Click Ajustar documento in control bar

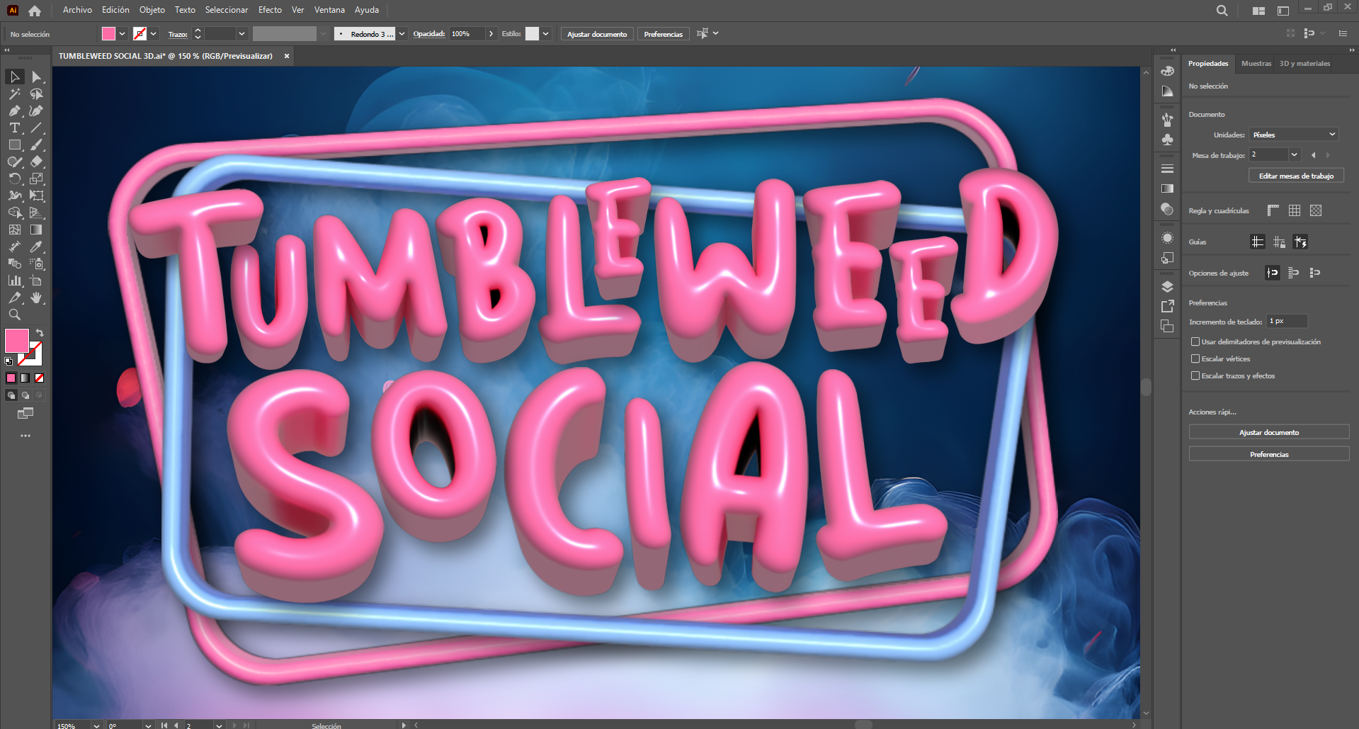pos(597,34)
